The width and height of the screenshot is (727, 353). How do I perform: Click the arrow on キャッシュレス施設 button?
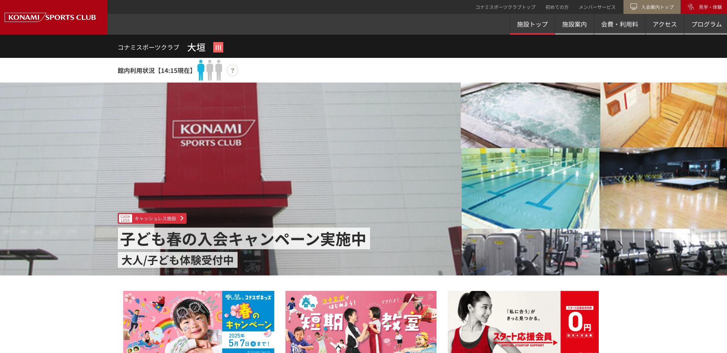[182, 218]
